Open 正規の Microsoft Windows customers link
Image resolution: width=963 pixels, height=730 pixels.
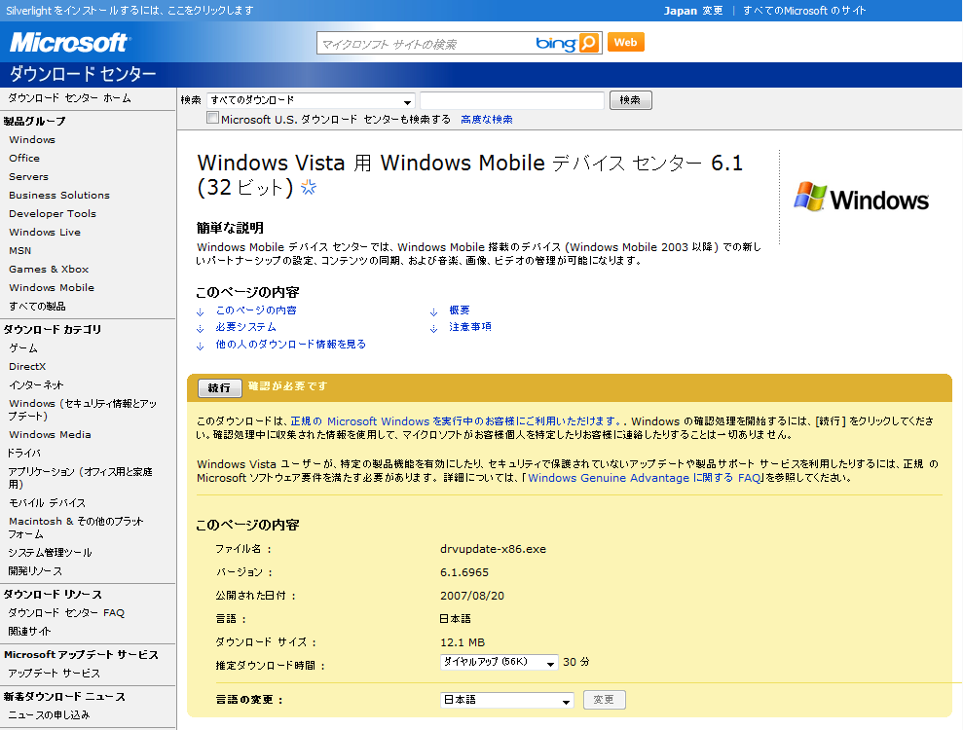coord(457,421)
